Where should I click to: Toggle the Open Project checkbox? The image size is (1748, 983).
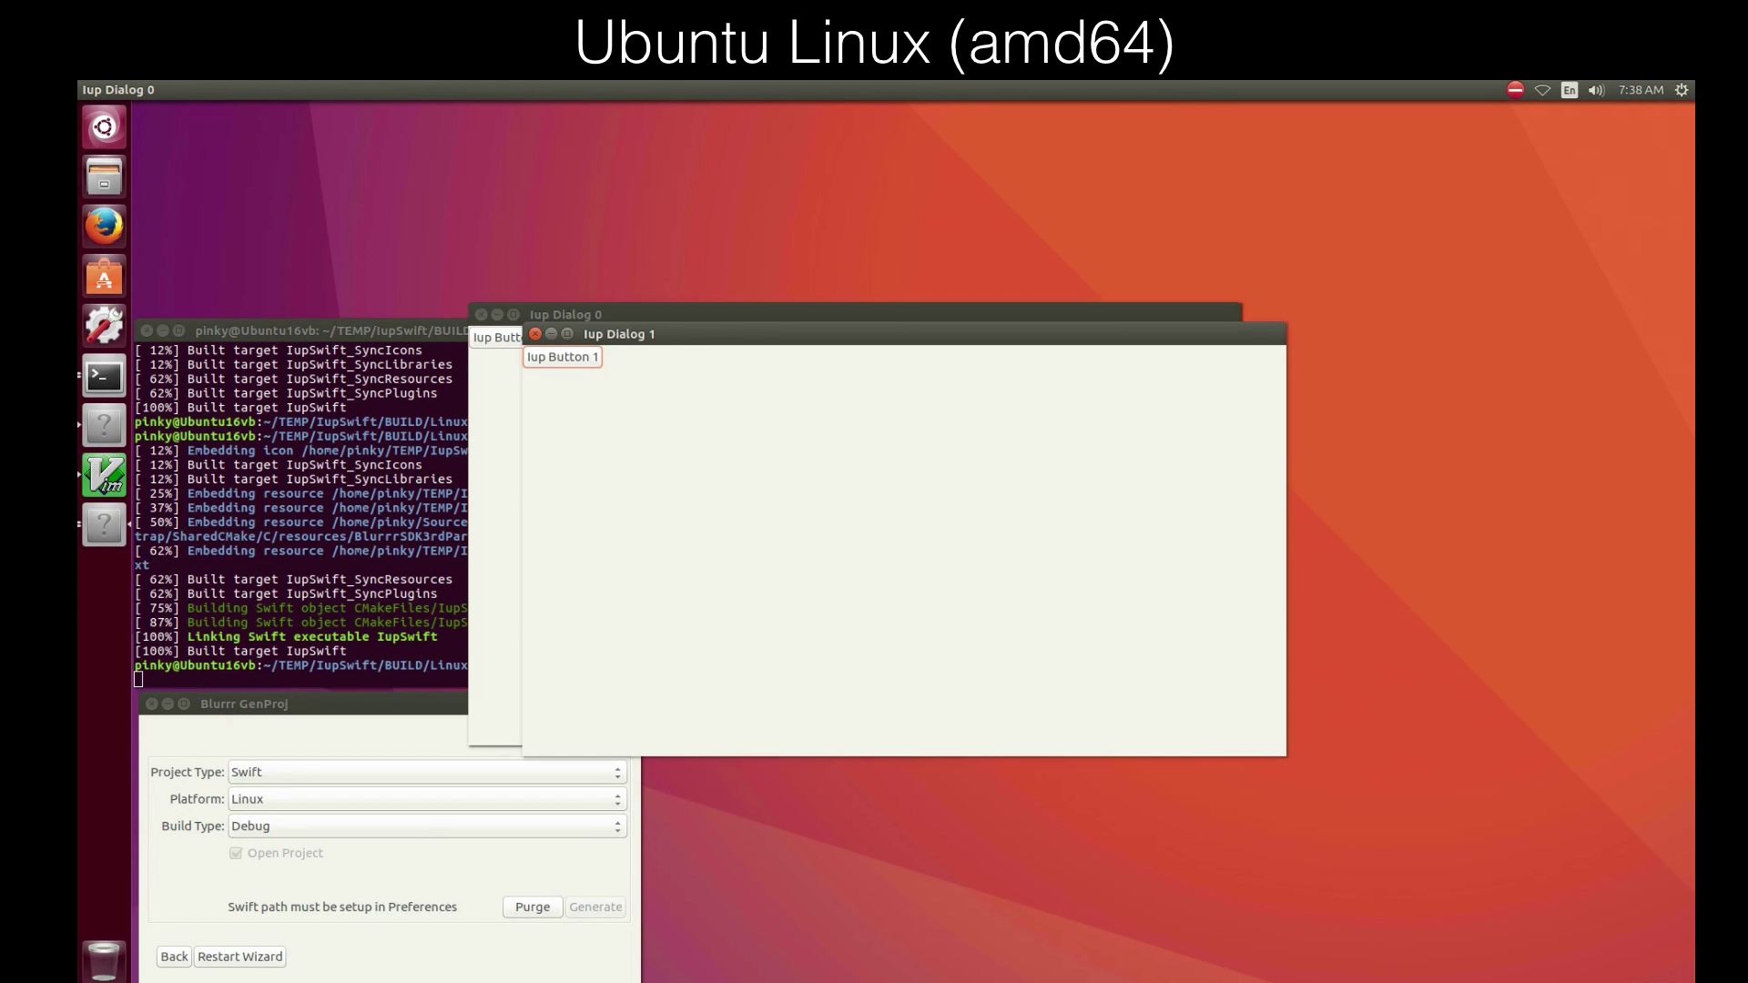[236, 853]
